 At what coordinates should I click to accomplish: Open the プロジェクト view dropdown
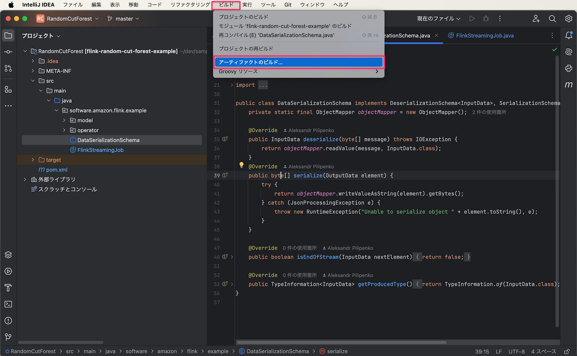pyautogui.click(x=41, y=36)
